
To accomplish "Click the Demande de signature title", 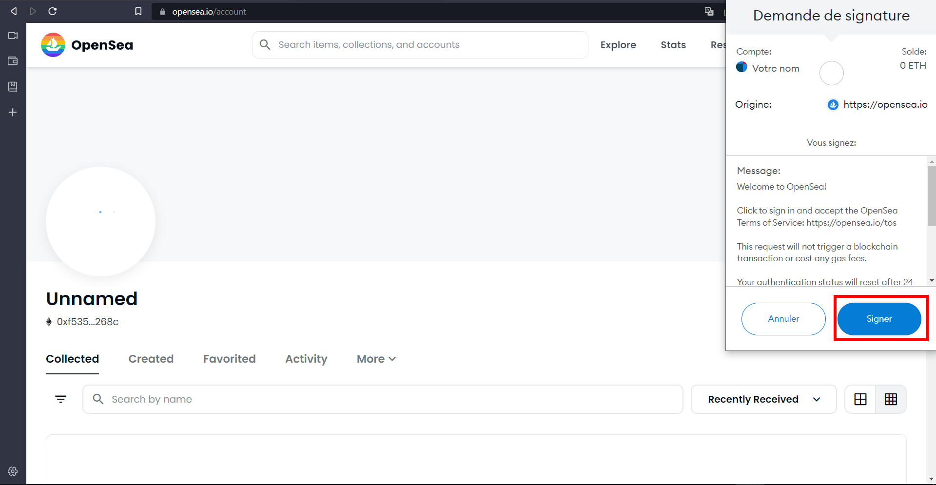I will coord(831,16).
